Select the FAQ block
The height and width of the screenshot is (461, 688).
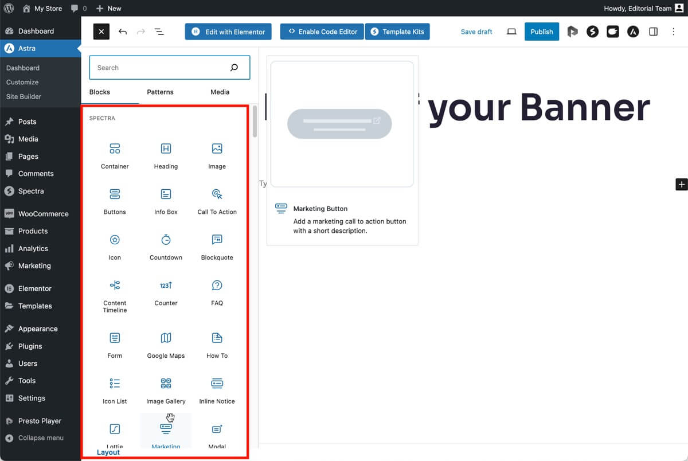coord(217,292)
